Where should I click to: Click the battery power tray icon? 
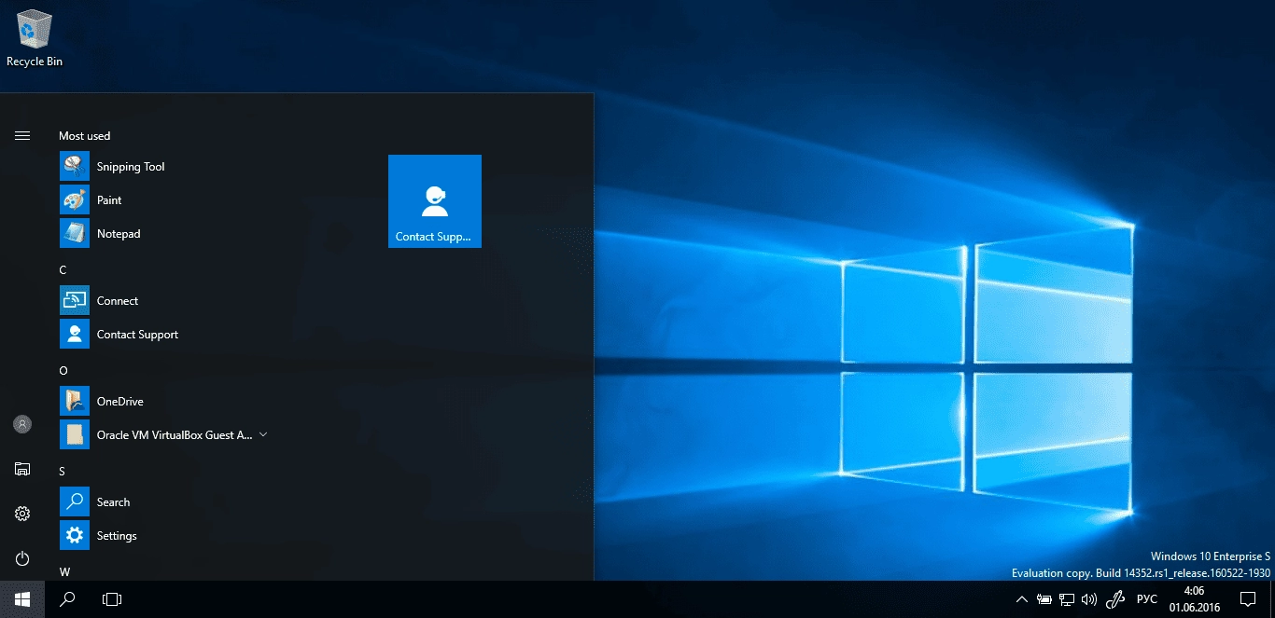[x=1044, y=599]
